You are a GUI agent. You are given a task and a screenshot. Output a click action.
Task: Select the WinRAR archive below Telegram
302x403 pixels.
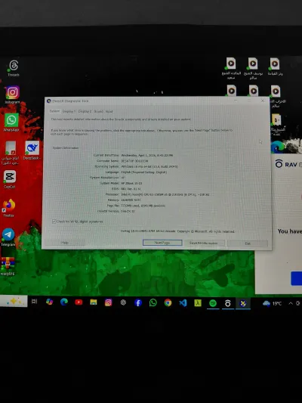click(x=8, y=266)
